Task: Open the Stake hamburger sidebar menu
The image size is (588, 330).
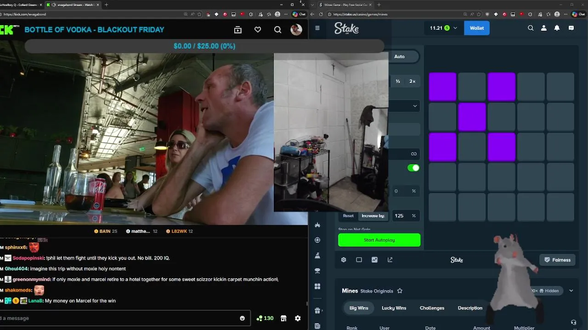Action: (x=317, y=28)
